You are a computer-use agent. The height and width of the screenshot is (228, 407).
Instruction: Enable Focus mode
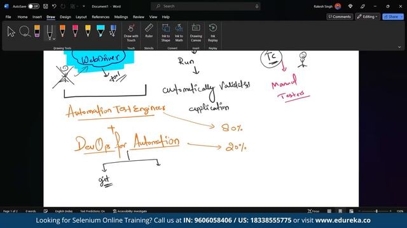click(x=314, y=211)
